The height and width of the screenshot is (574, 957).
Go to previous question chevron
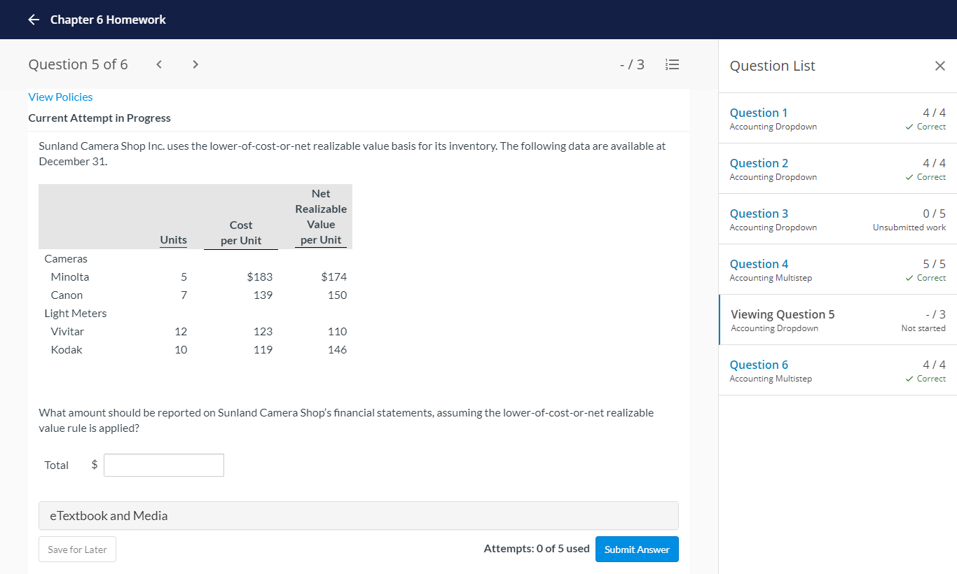coord(159,64)
